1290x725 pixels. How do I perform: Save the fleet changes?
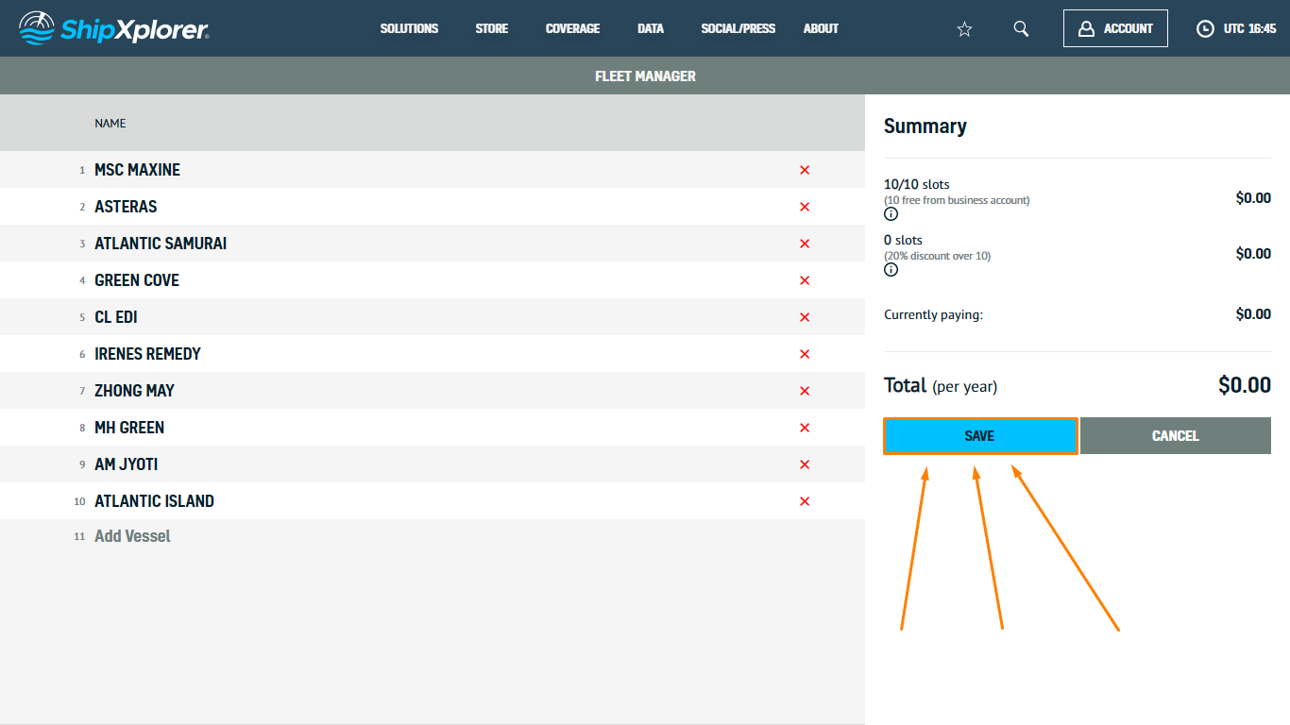[980, 436]
